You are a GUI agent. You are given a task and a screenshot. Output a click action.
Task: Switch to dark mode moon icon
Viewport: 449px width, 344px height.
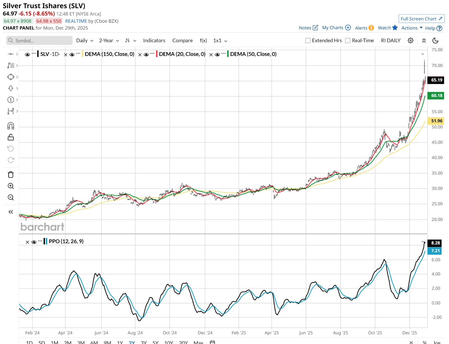coord(435,41)
